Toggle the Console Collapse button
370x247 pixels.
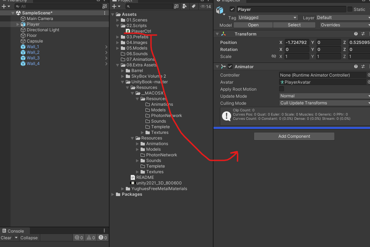(29, 238)
